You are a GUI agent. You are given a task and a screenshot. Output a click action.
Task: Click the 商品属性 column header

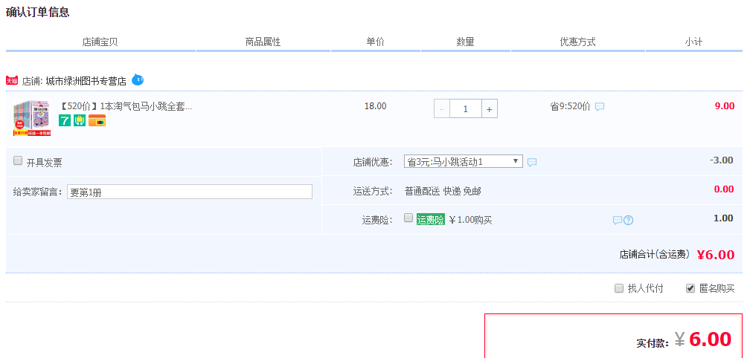(x=263, y=42)
